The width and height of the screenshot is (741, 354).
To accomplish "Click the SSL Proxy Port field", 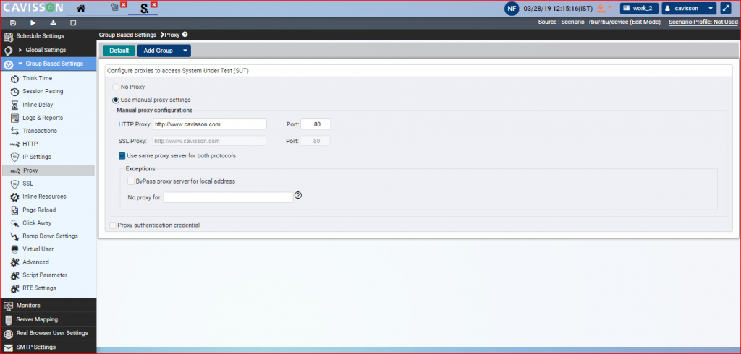I will [x=316, y=141].
